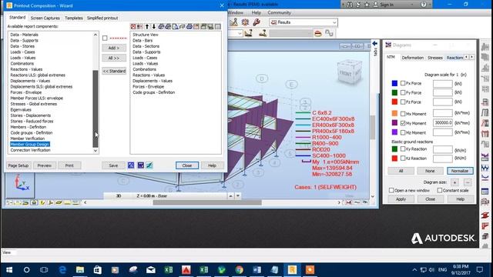
Task: Show hidden icons in system tray
Action: click(414, 270)
